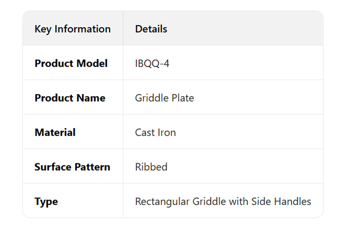
Task: Click the "Material" row label
Action: coord(55,132)
